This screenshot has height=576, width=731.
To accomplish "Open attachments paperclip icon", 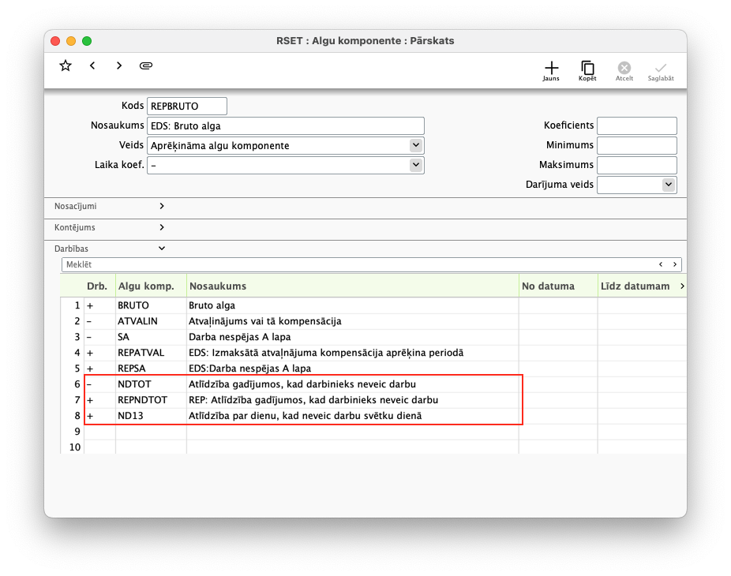I will (x=146, y=65).
